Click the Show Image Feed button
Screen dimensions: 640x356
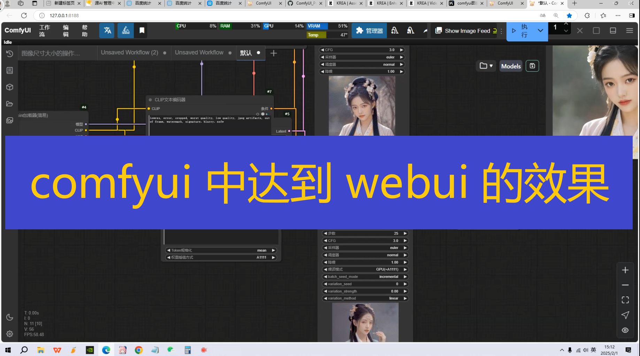pyautogui.click(x=466, y=31)
